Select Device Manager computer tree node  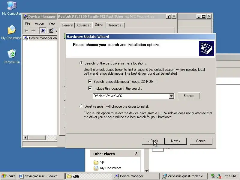[x=40, y=38]
